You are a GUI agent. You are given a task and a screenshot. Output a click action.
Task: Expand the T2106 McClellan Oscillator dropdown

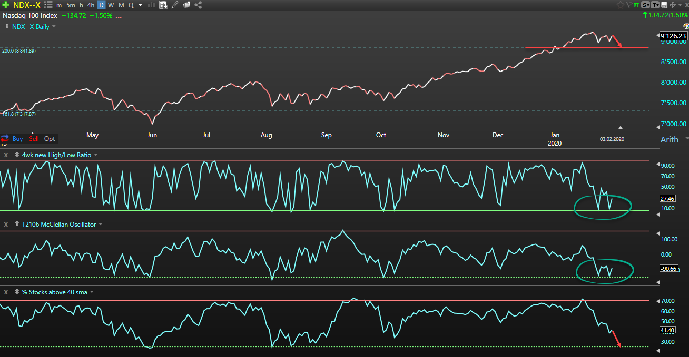[100, 224]
